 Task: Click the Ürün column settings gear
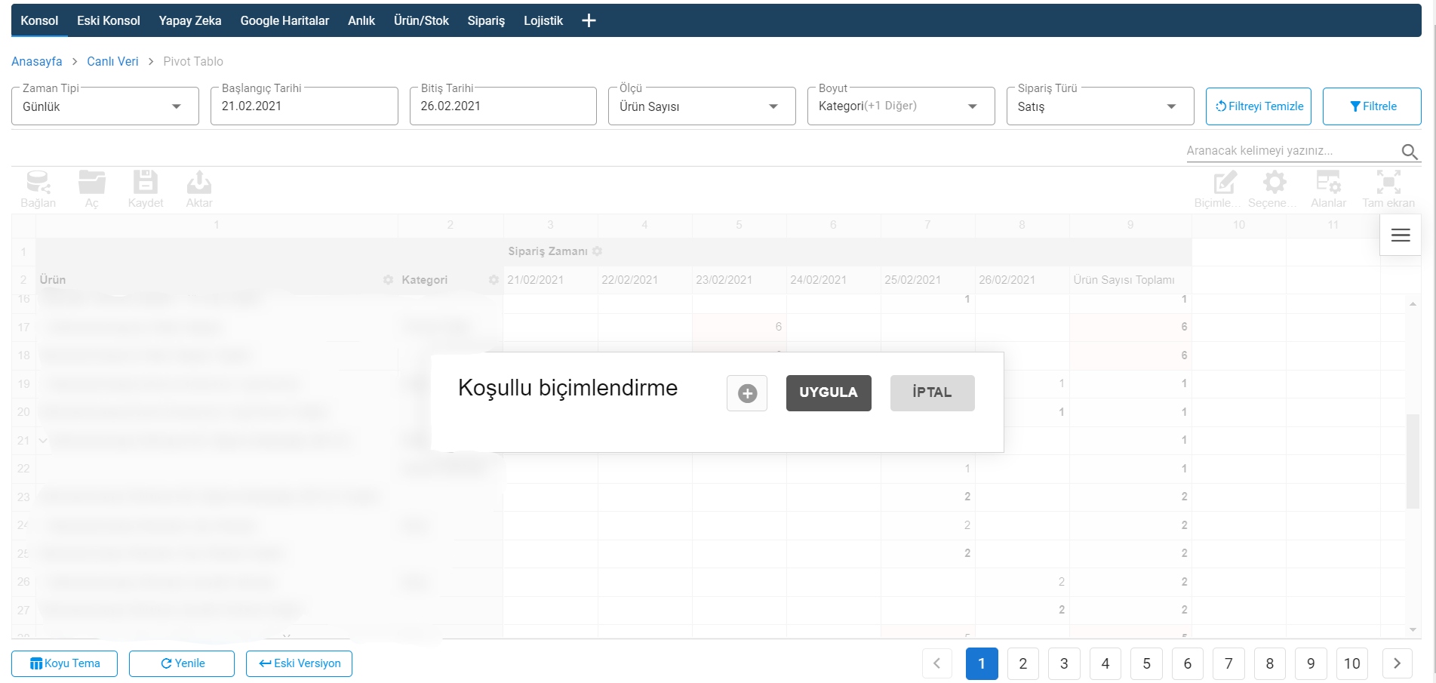click(x=388, y=280)
